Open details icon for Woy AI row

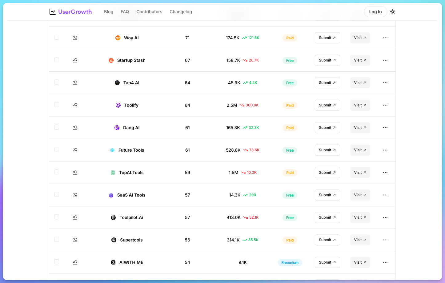click(75, 38)
